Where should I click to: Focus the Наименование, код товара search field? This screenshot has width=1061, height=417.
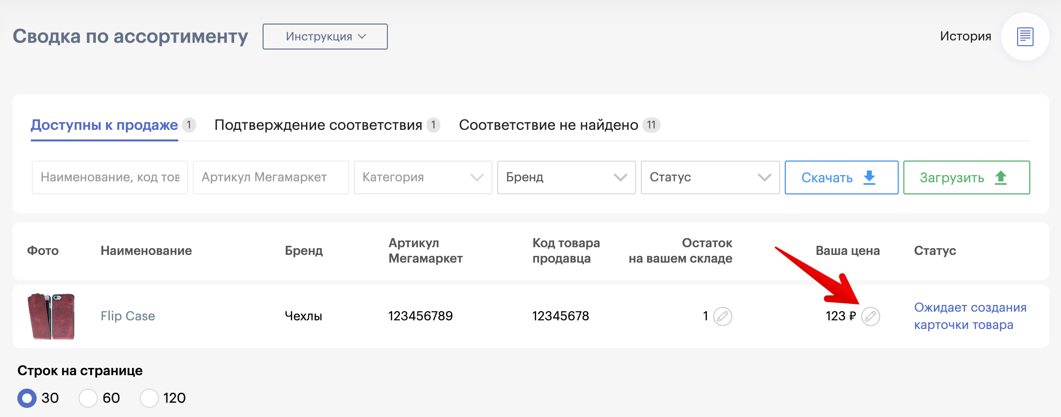click(x=110, y=177)
